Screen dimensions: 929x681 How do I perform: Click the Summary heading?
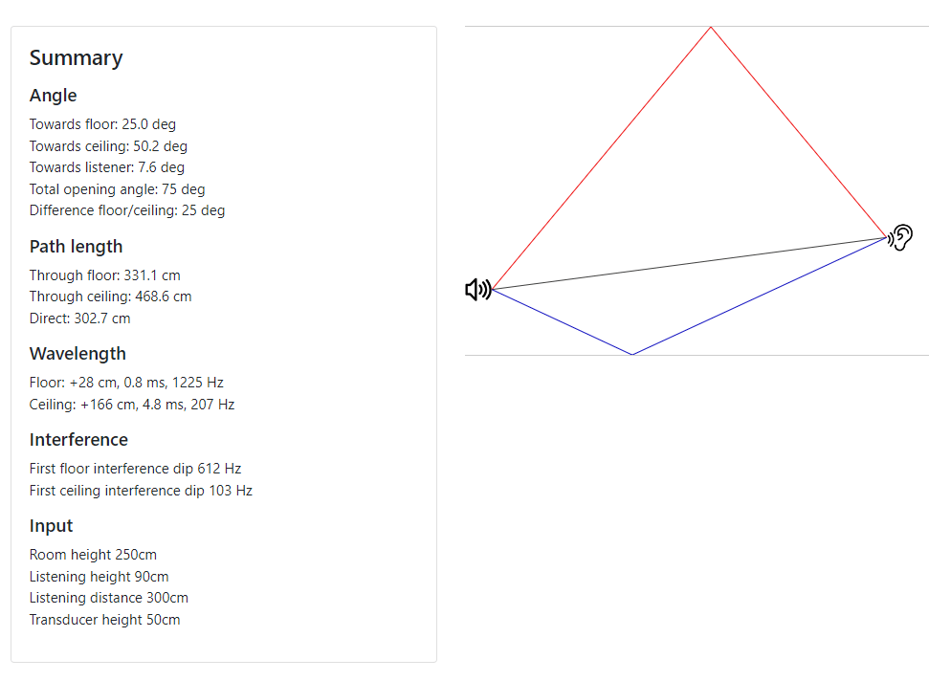click(x=76, y=58)
